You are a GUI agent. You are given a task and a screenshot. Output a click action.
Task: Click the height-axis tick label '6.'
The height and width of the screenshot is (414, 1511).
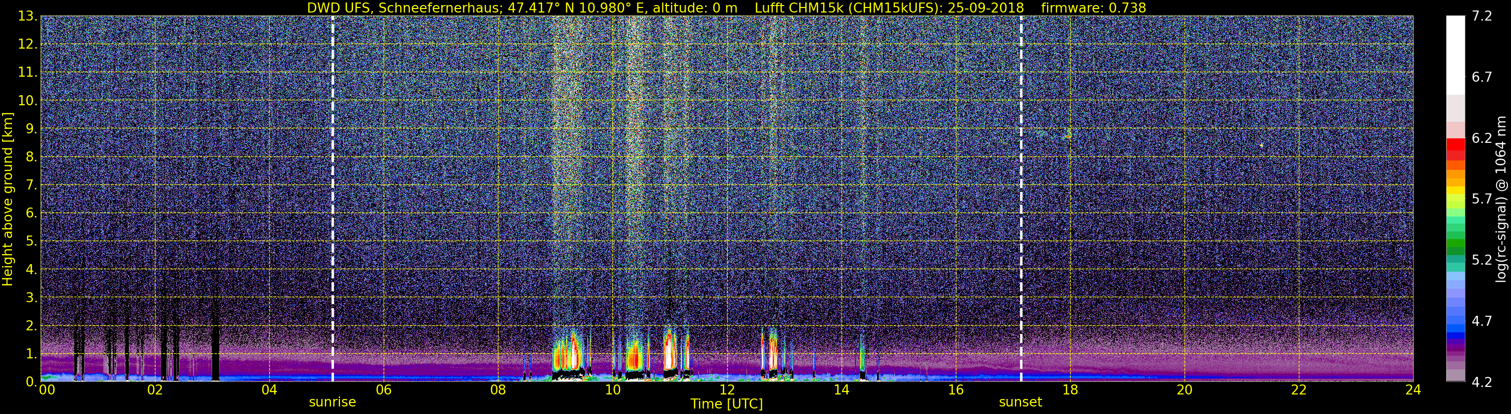[x=31, y=214]
